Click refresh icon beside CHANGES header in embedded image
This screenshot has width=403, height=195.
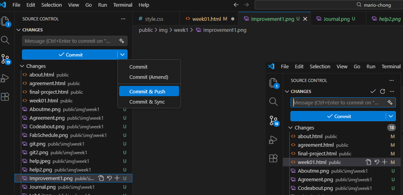[x=382, y=91]
